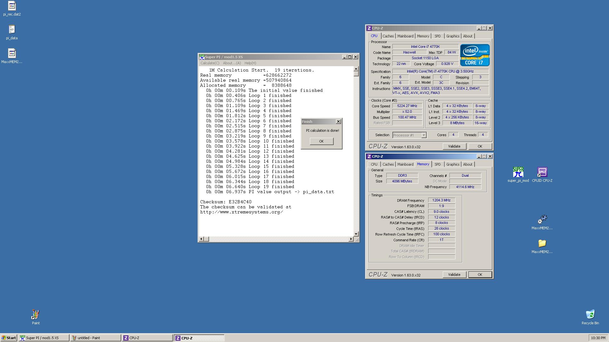Click the DRAM Frequency 1204.3 MHz value
Viewport: 609px width, 342px height.
tap(442, 200)
